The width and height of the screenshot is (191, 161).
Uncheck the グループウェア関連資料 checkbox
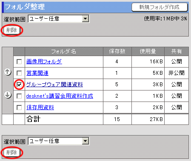19,85
